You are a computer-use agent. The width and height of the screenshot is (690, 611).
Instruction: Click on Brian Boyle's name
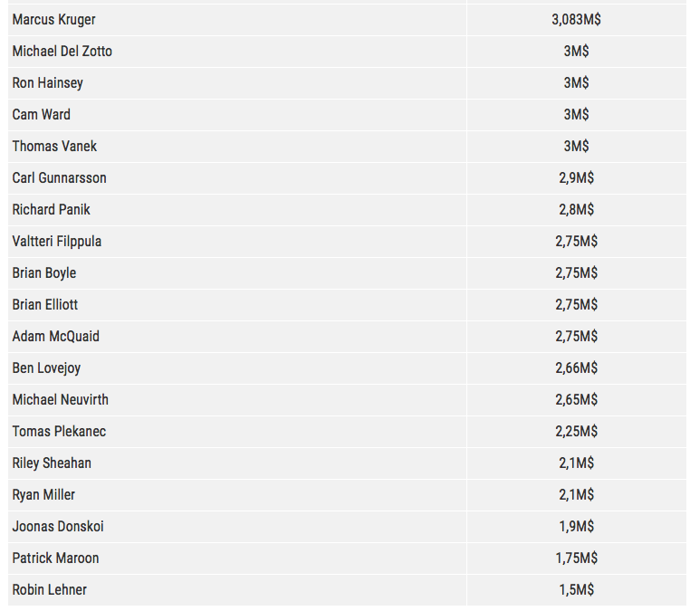43,272
